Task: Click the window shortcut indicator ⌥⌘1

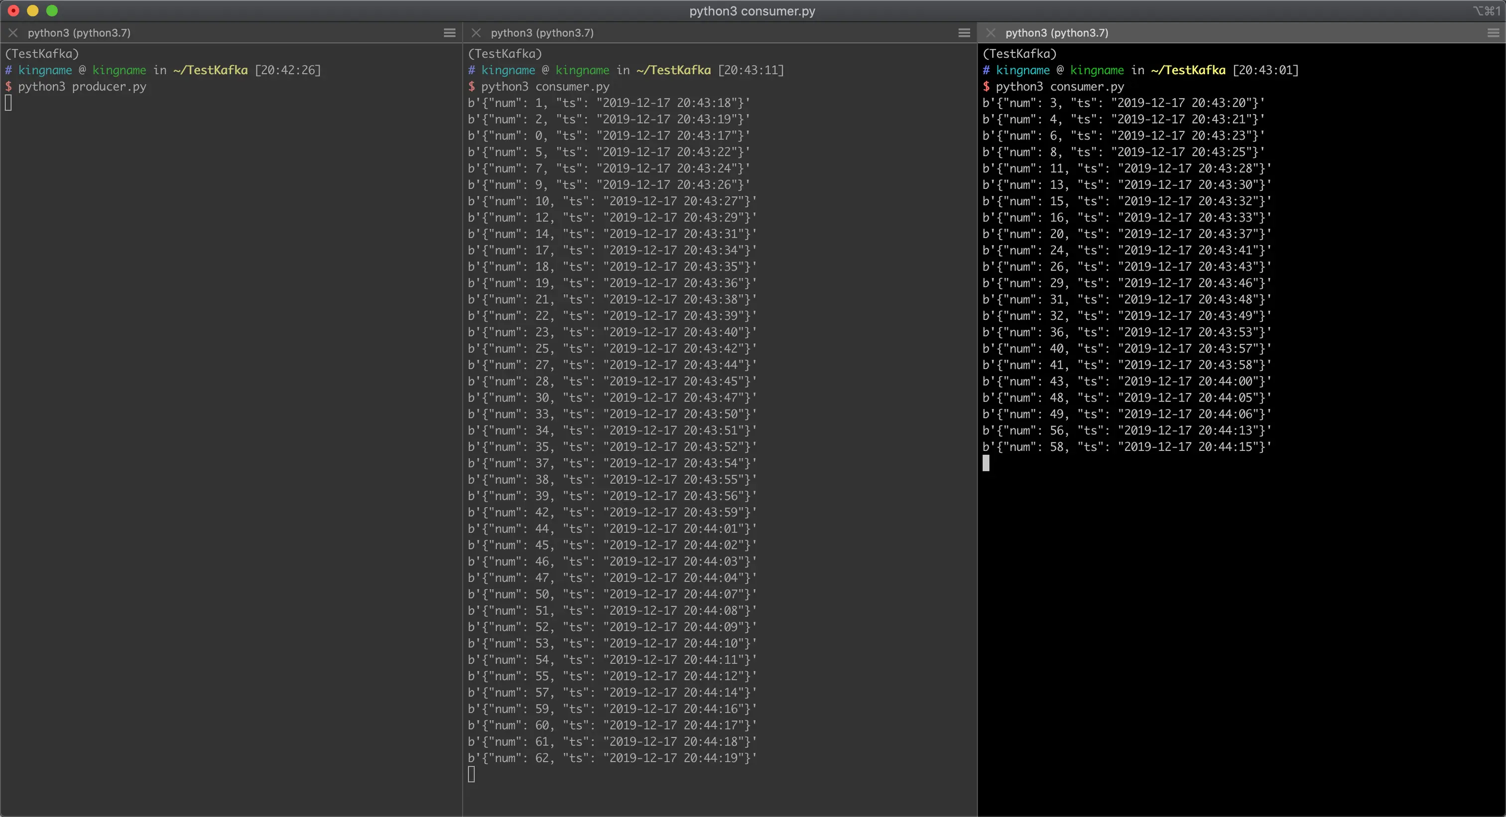Action: click(1486, 10)
